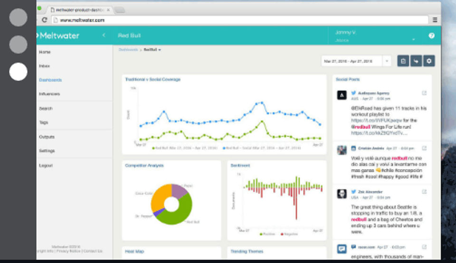Open the Agency post in external view
456x263 pixels.
[x=424, y=93]
